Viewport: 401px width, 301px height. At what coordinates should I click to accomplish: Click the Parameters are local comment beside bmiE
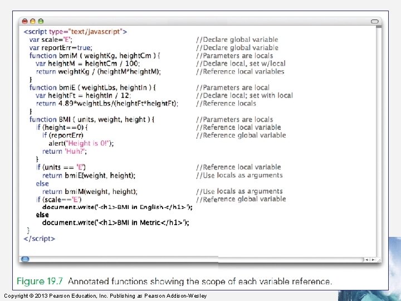pos(233,88)
